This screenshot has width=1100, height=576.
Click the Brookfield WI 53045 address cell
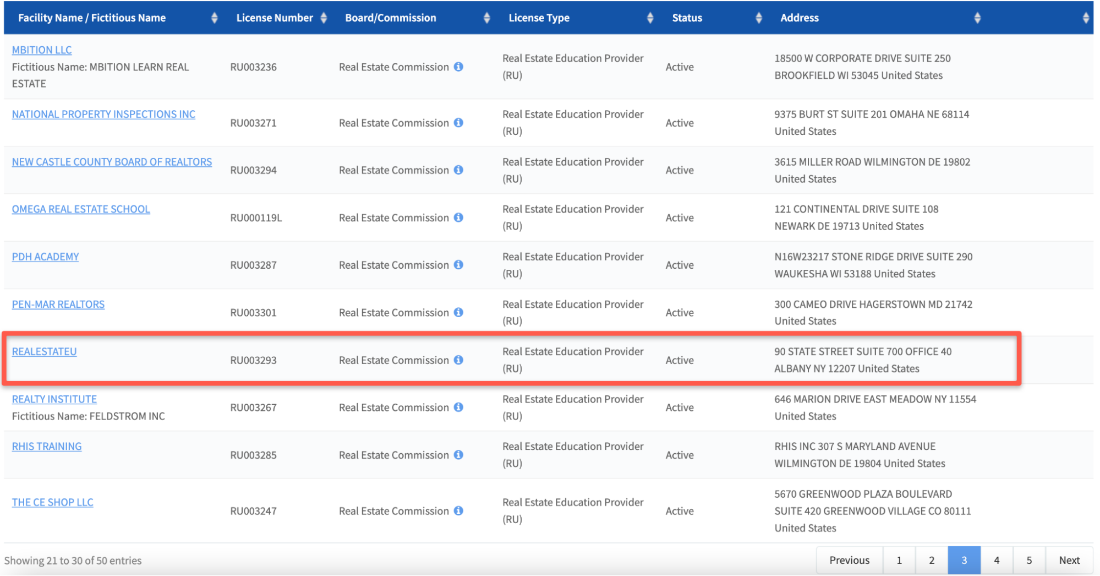pos(862,67)
